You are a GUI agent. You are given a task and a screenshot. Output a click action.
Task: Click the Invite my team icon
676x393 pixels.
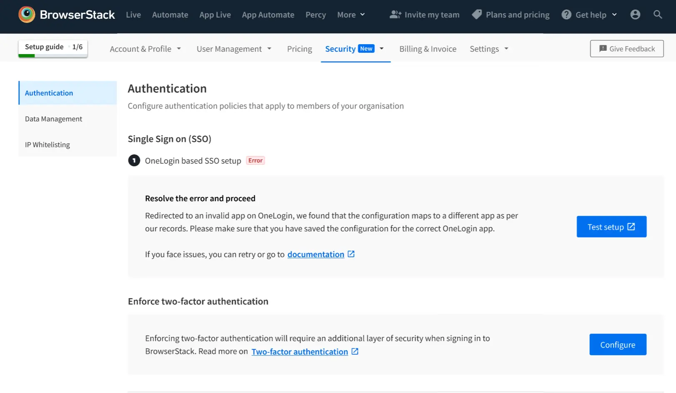[x=395, y=15]
